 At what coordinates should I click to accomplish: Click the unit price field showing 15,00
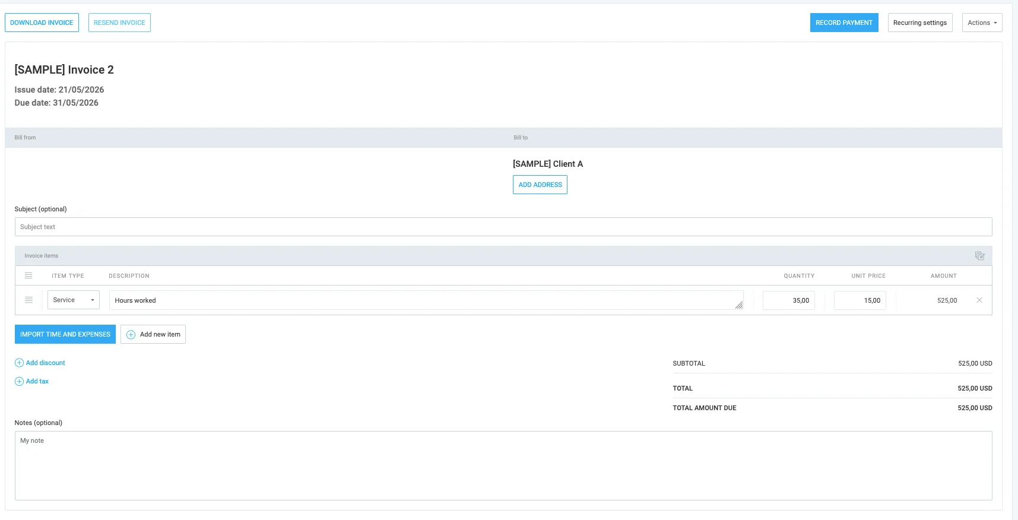[860, 300]
